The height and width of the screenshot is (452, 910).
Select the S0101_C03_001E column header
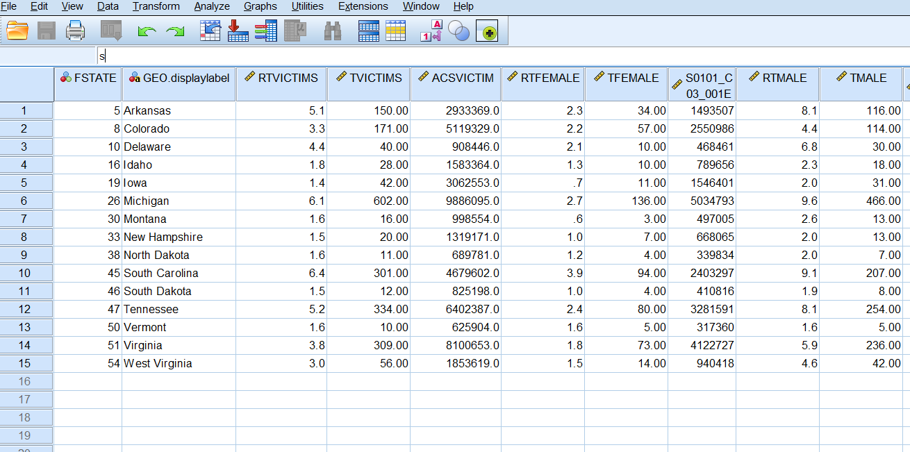pyautogui.click(x=702, y=85)
